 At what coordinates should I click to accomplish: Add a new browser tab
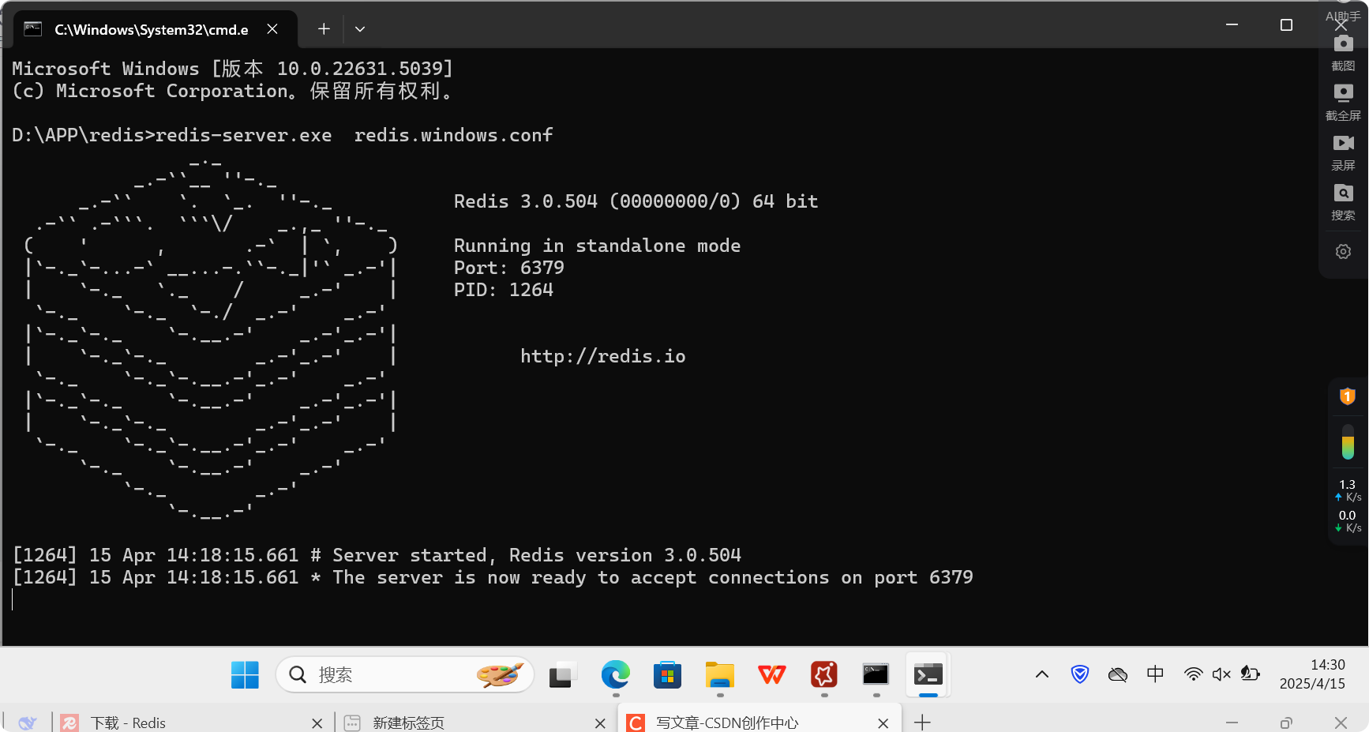[922, 723]
